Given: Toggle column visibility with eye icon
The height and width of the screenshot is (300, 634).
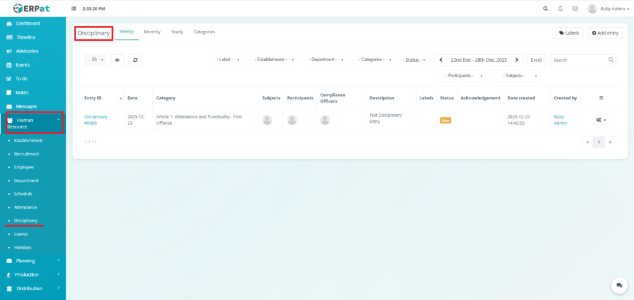Looking at the screenshot, I should (x=117, y=60).
